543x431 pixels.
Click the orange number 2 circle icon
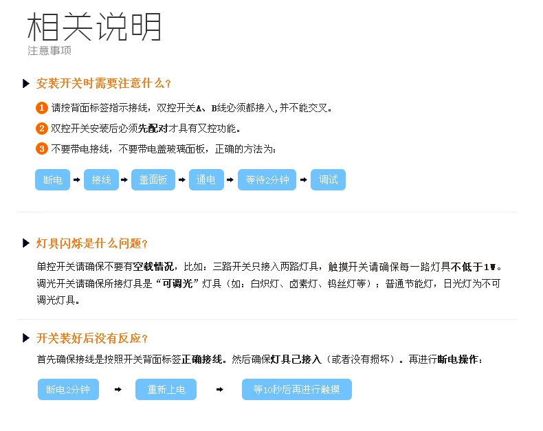pos(42,129)
